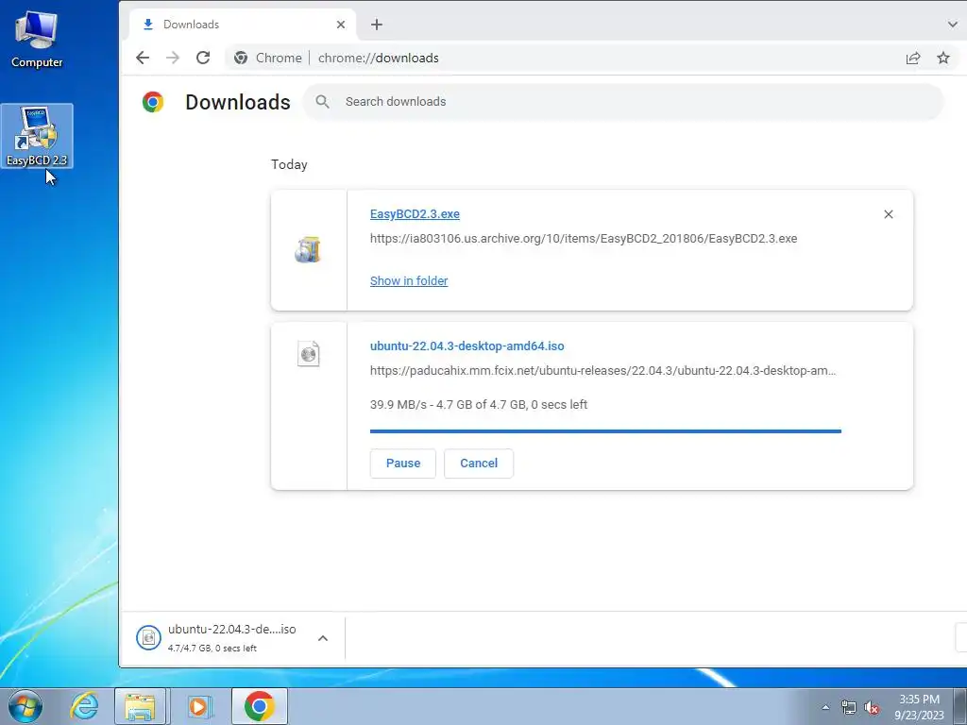The image size is (967, 725).
Task: Click the Ubuntu ISO disc file icon
Action: (309, 354)
